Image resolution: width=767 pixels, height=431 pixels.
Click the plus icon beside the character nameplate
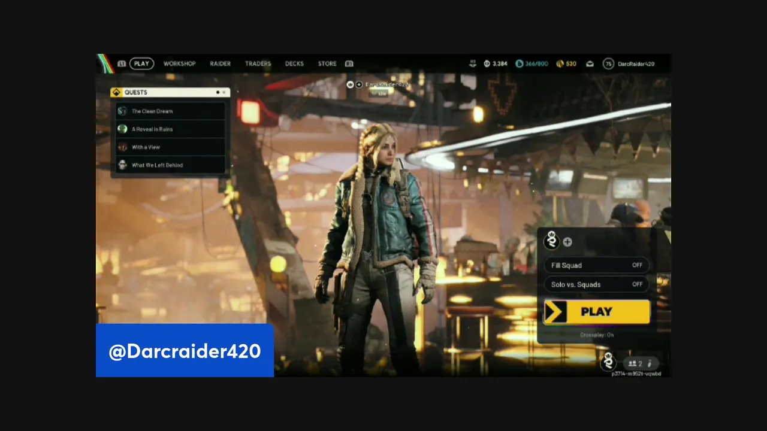tap(359, 84)
